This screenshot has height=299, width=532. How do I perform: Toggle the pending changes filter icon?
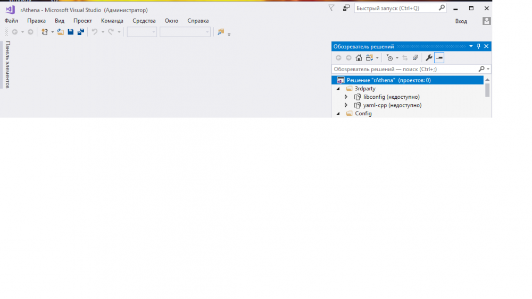coord(389,58)
